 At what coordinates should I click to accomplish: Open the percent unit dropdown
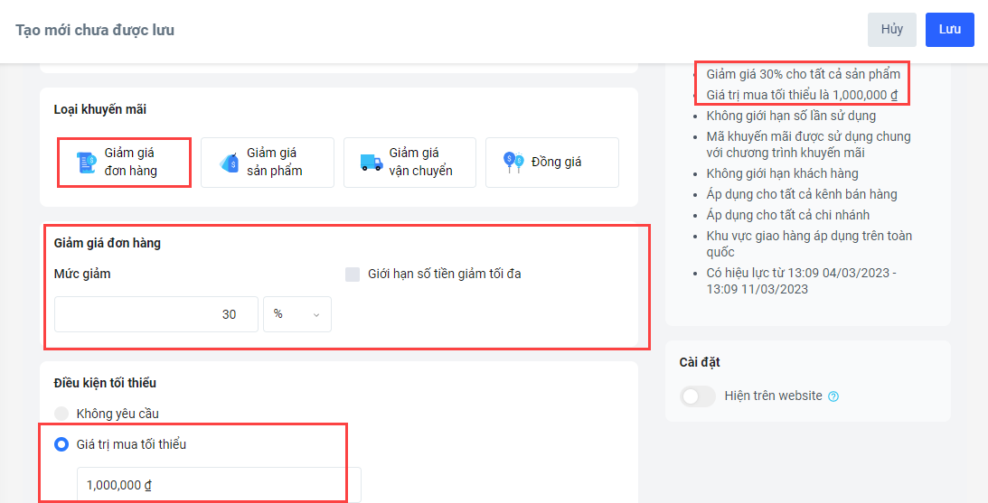click(297, 314)
